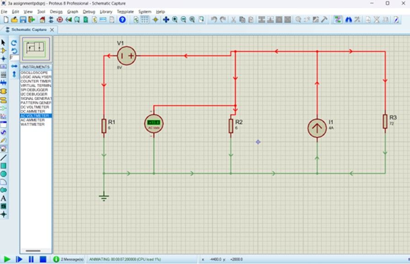Select the Generator mode sine wave tool
Screen dimensions: 410x264
3,133
